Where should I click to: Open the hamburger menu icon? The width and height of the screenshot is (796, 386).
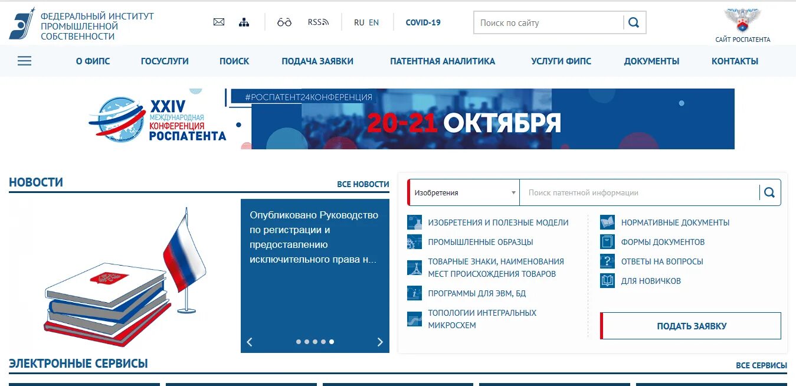coord(24,61)
